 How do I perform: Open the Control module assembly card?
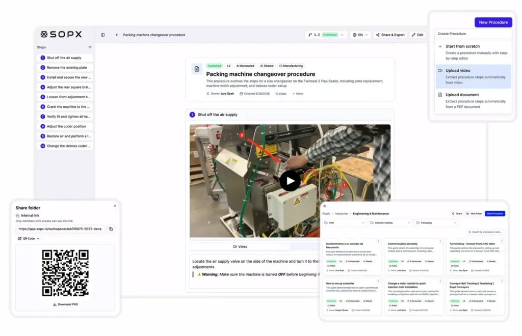(413, 257)
